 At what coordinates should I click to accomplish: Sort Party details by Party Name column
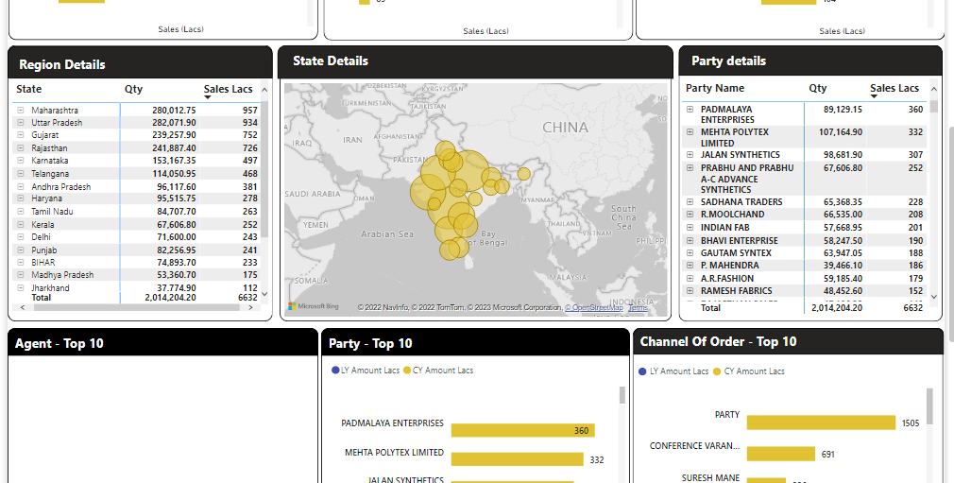click(715, 88)
